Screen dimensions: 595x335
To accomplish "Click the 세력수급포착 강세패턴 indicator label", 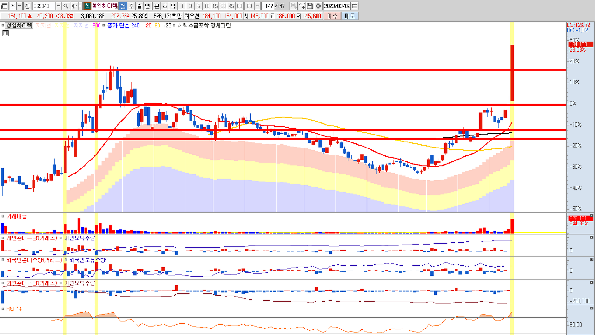I will (204, 26).
